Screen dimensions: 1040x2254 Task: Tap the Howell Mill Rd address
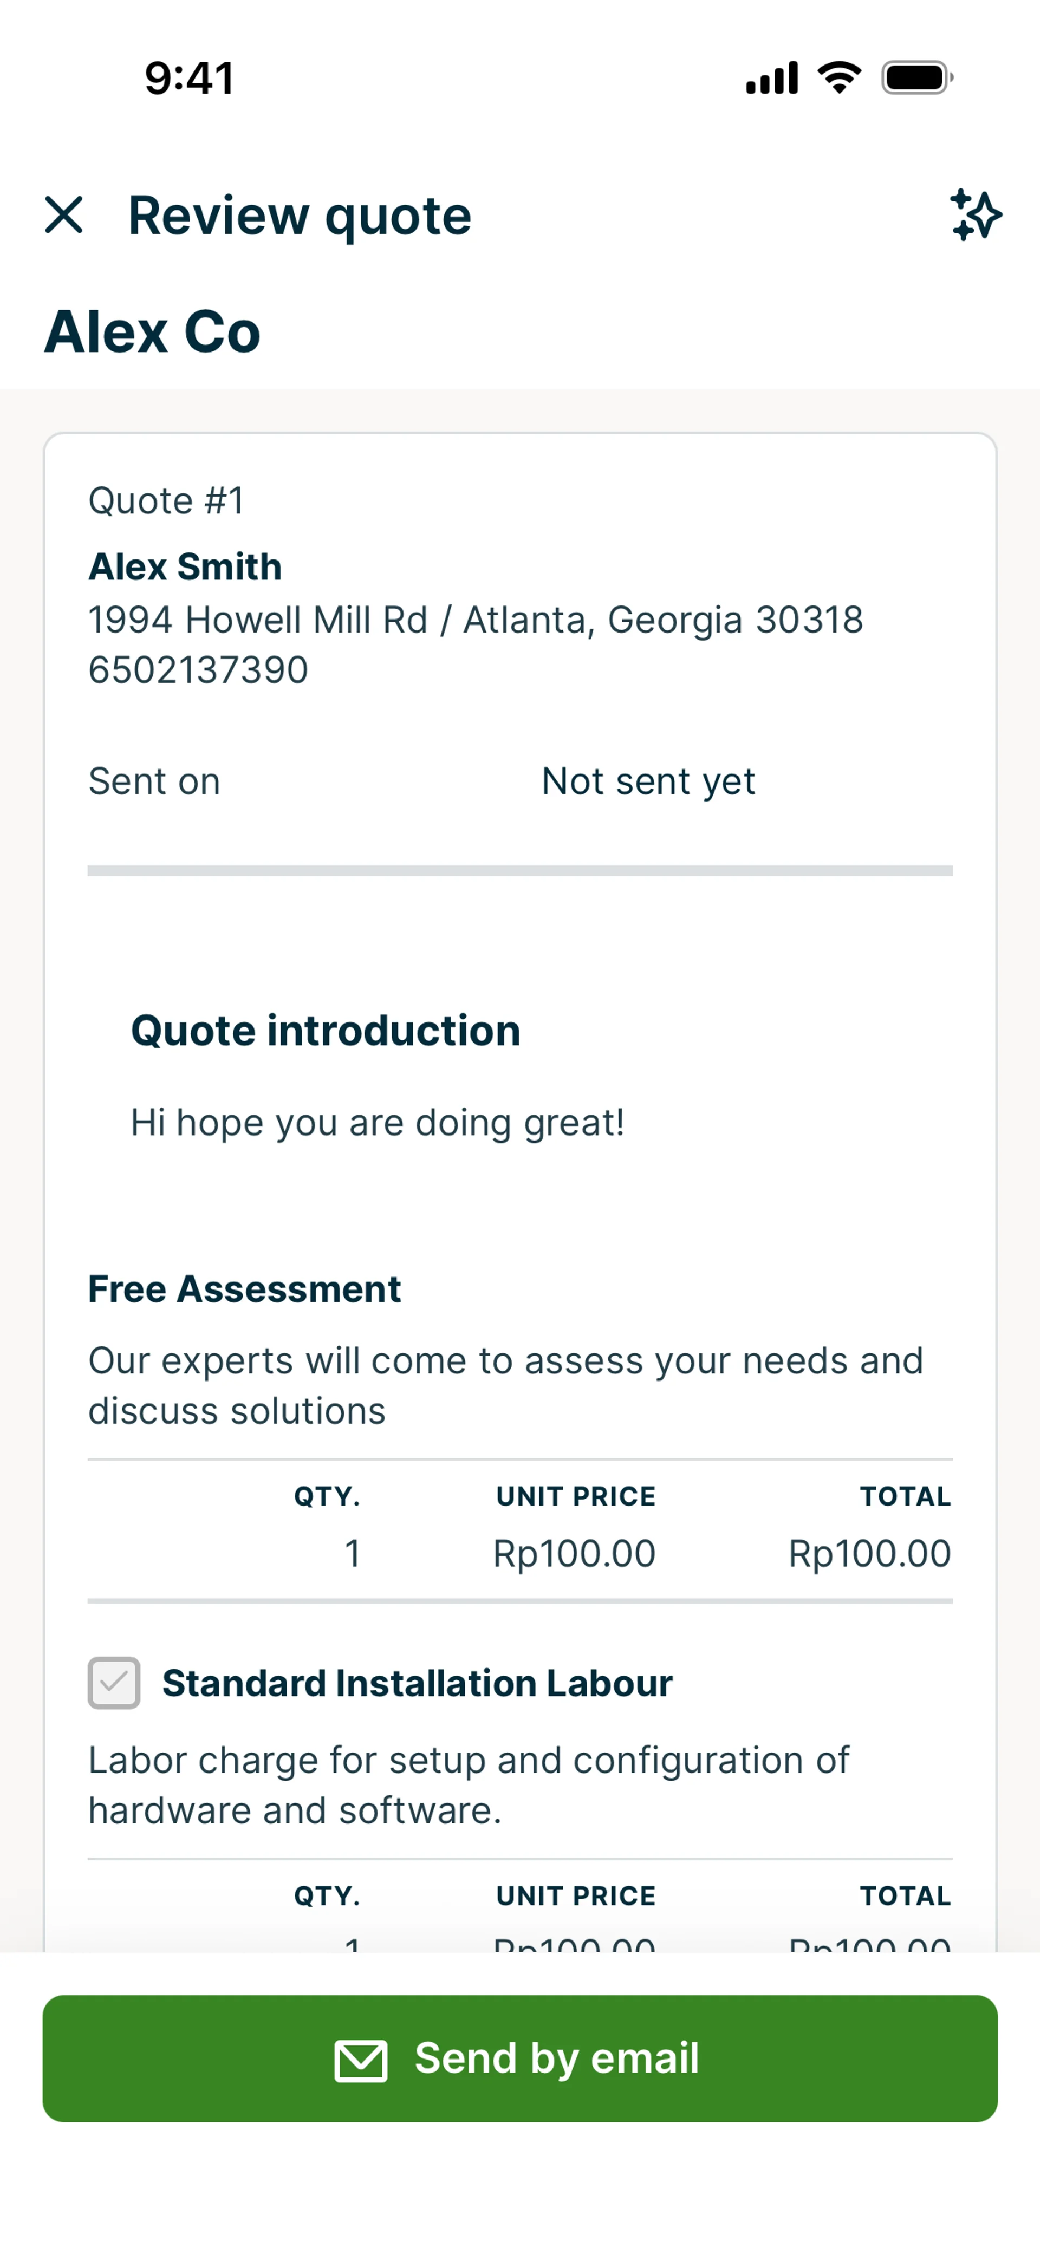pos(476,620)
